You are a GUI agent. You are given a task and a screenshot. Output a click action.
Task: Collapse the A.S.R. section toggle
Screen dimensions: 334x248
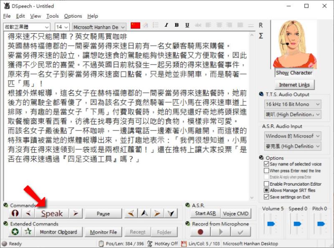pyautogui.click(x=187, y=205)
